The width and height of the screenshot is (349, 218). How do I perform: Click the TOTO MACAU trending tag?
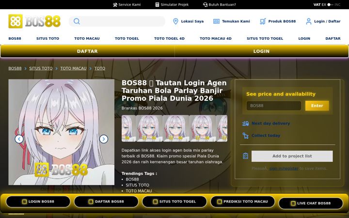pos(139,191)
